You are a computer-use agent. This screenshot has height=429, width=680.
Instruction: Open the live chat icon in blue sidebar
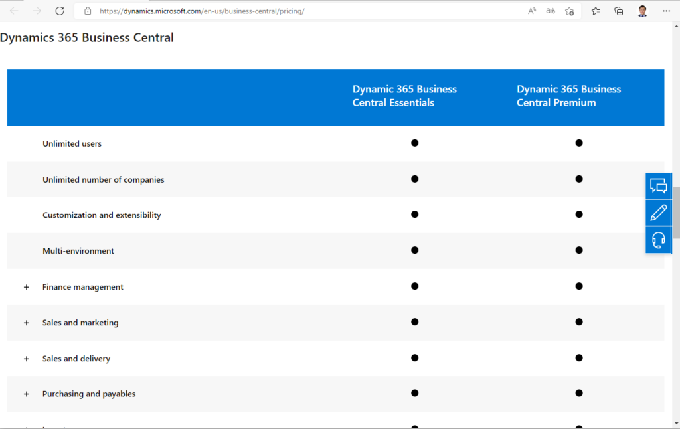point(658,186)
